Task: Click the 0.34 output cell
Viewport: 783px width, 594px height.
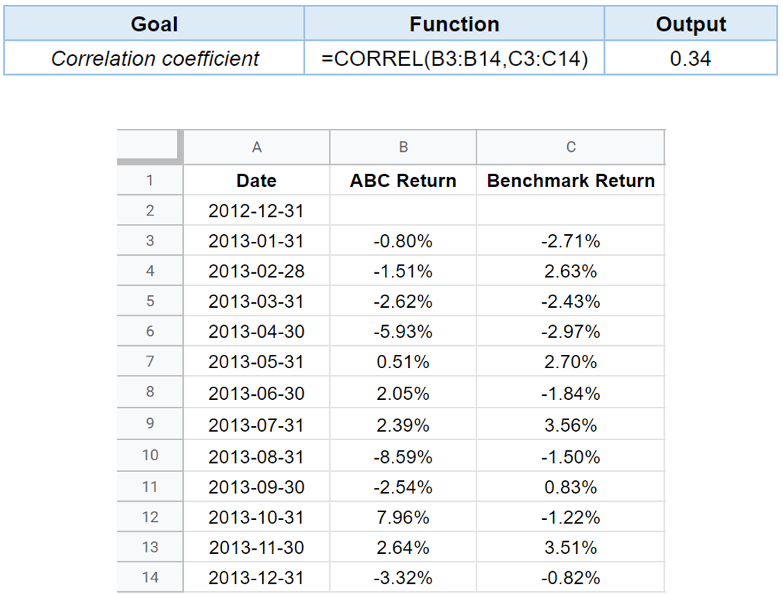Action: 691,58
